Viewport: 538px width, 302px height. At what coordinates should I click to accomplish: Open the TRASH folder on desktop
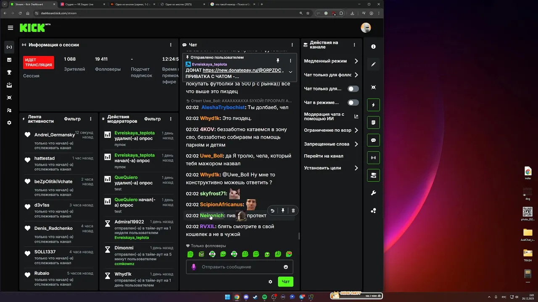click(527, 255)
